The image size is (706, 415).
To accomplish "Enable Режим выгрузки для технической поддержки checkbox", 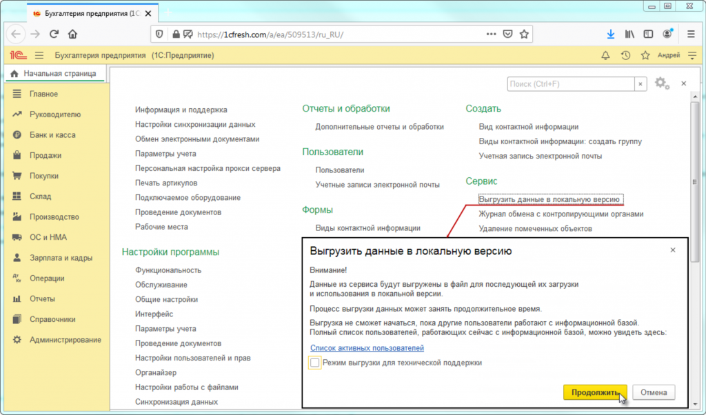I will (x=315, y=363).
